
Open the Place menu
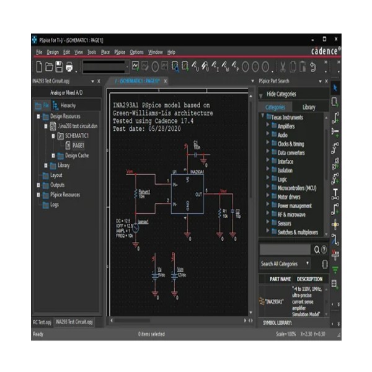point(105,52)
